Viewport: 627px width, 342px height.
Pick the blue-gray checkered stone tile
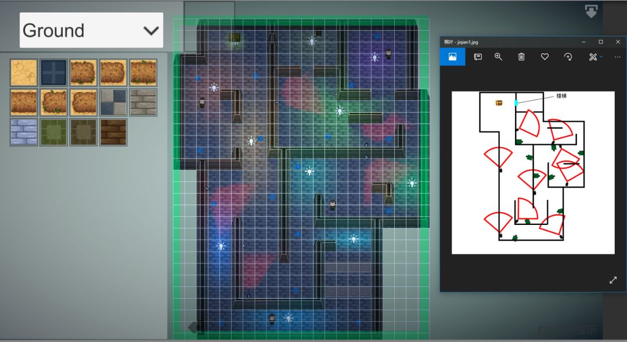pos(113,102)
